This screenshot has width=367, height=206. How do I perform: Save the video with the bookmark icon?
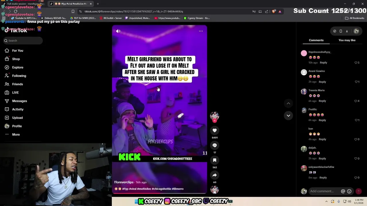(214, 160)
